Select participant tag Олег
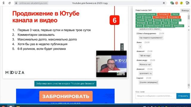Image resolution: width=191 pixels, height=107 pixels. pos(157,23)
